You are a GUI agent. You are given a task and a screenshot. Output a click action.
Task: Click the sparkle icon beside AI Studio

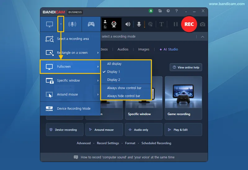coord(161,49)
